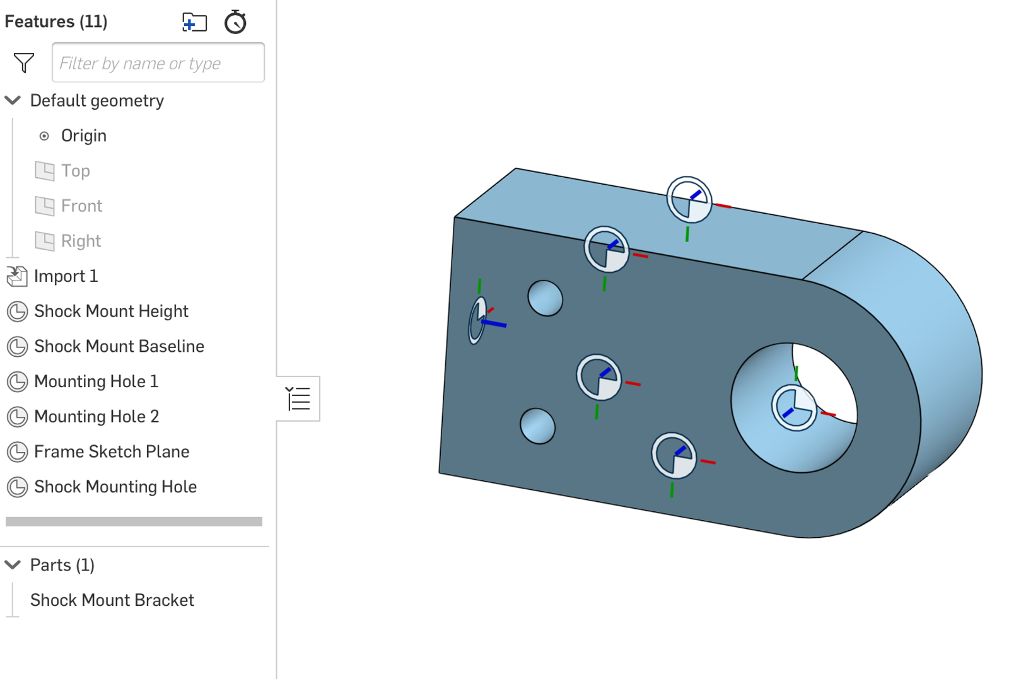Collapse the Default geometry group
Screen dimensions: 1009x679
(x=13, y=101)
